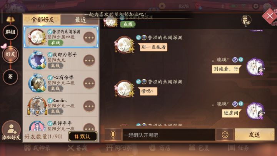Expand options menu for Kenlin.
This screenshot has height=156, width=277.
tap(89, 106)
